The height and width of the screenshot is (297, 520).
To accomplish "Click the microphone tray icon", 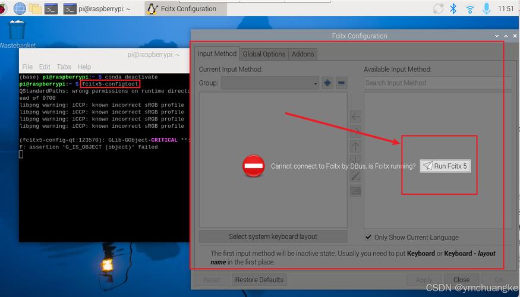I will [x=487, y=9].
